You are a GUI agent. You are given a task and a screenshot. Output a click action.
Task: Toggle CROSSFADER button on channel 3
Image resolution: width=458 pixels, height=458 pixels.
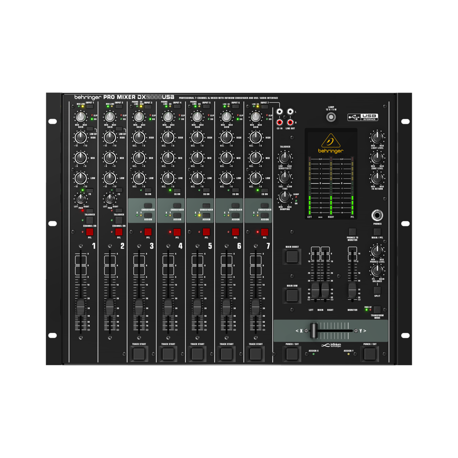click(148, 205)
